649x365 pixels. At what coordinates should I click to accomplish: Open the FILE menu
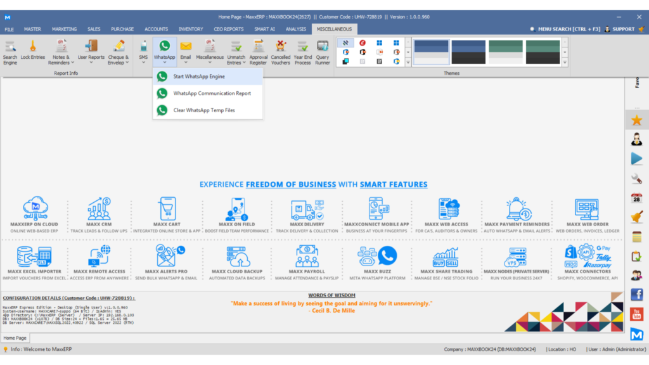pyautogui.click(x=9, y=29)
